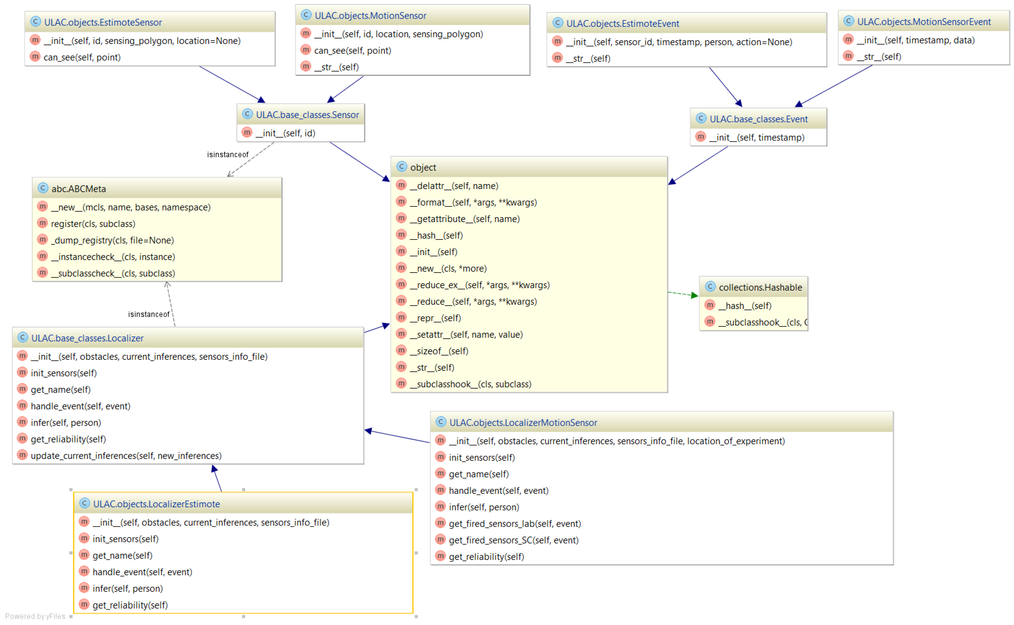Click the class icon of ULAC.base_classes.Localizer
Screen dimensions: 1014x625
click(x=23, y=337)
